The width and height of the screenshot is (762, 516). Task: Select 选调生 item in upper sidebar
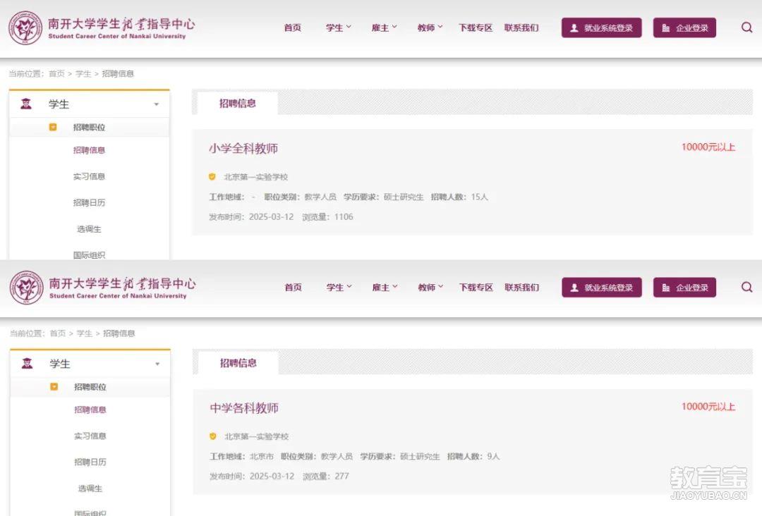[x=89, y=229]
